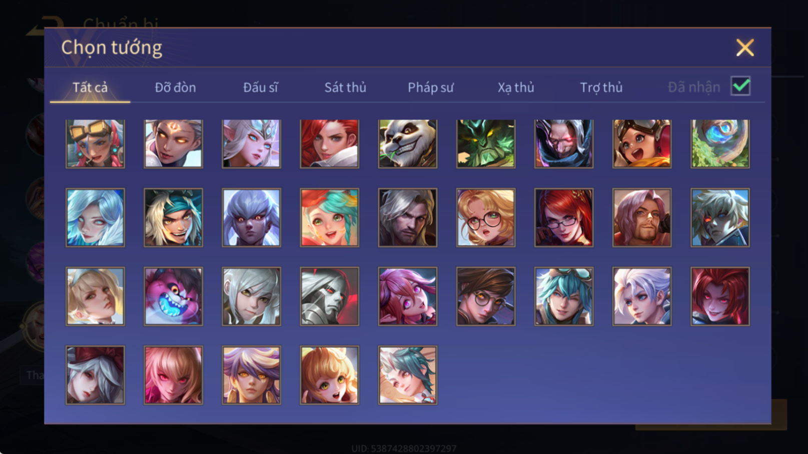Switch to the Đỡ đòn tab

[175, 87]
